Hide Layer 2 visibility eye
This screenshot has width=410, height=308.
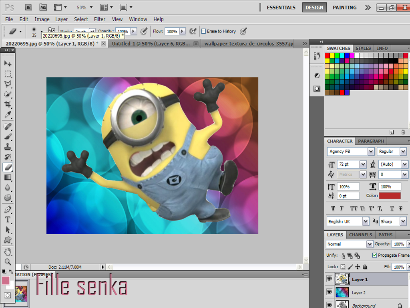[330, 292]
